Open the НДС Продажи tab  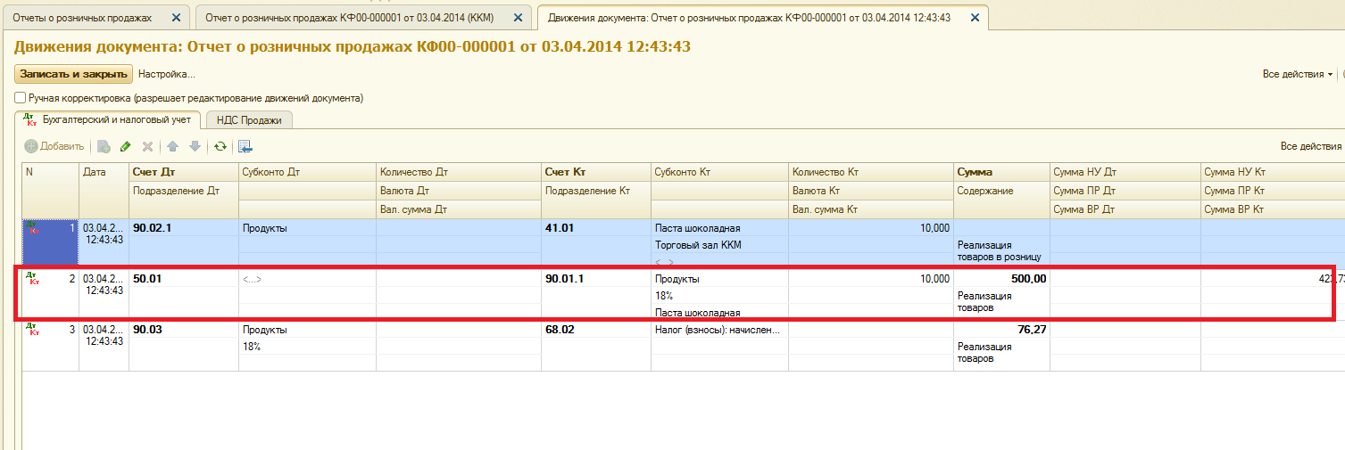click(249, 120)
